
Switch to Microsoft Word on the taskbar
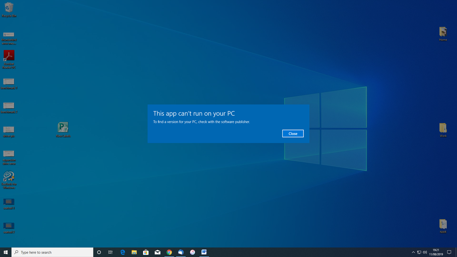point(204,252)
